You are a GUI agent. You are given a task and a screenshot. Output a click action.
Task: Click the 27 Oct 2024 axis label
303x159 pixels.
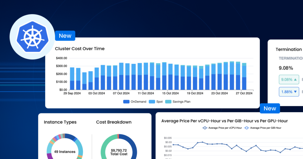[244, 93]
